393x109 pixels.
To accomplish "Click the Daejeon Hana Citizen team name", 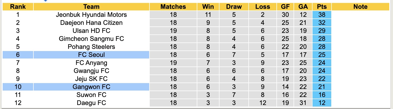I will (91, 23).
